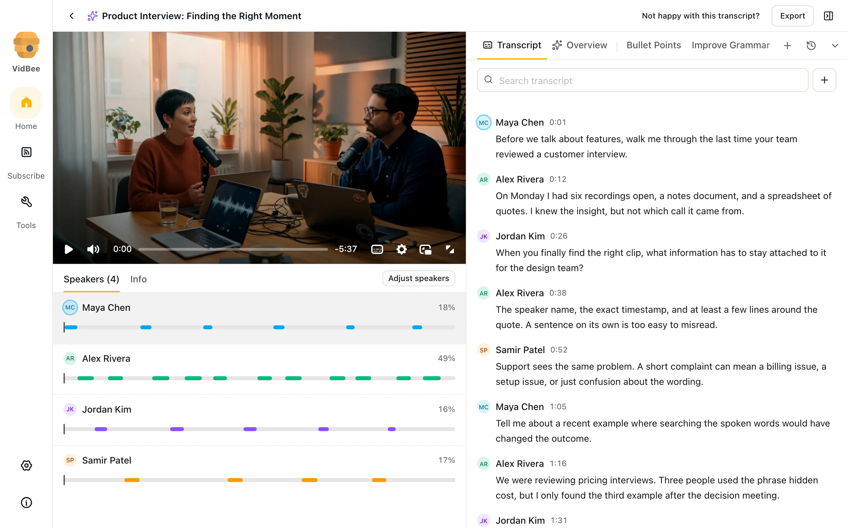Open transcript version history icon

811,46
